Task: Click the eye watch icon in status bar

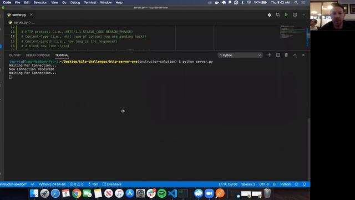Action: click(33, 184)
